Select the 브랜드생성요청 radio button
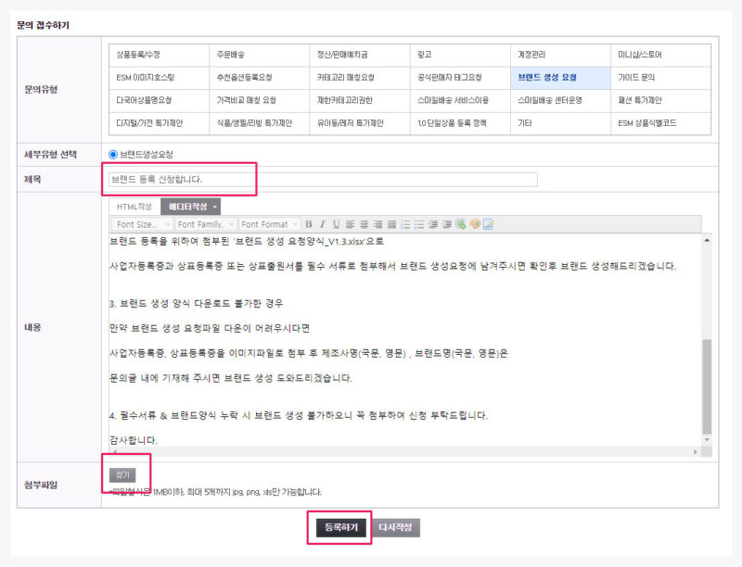The height and width of the screenshot is (567, 742). point(113,154)
